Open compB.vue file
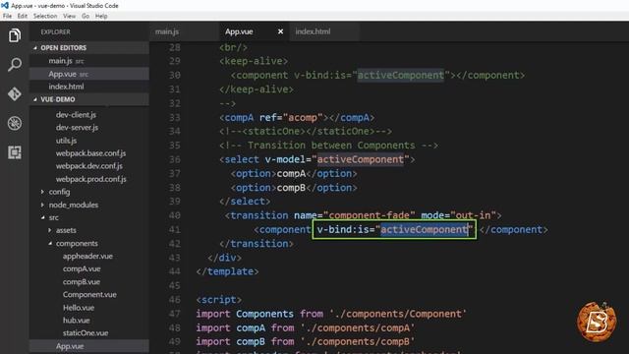 tap(81, 282)
